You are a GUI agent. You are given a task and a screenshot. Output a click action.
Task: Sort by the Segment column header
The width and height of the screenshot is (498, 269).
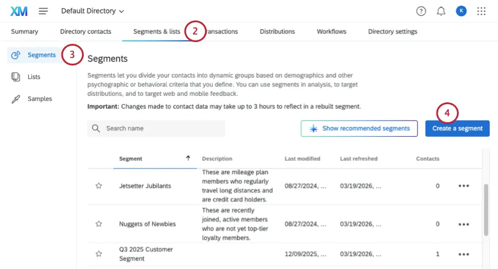131,158
